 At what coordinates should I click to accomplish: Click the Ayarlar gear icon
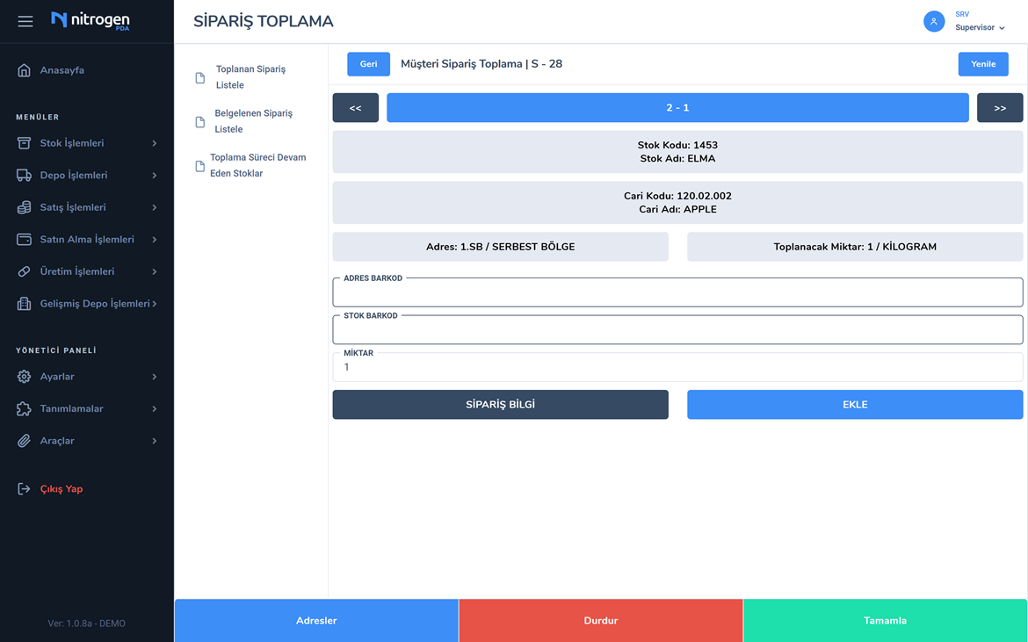point(25,377)
